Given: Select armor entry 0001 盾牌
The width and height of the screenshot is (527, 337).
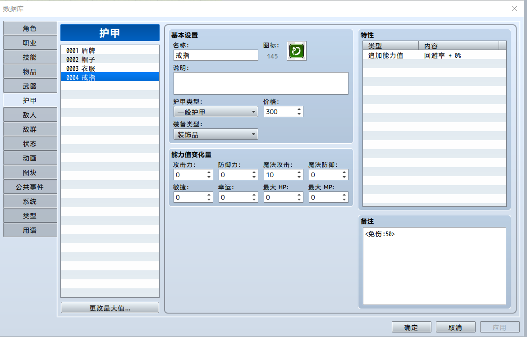Looking at the screenshot, I should click(x=110, y=50).
